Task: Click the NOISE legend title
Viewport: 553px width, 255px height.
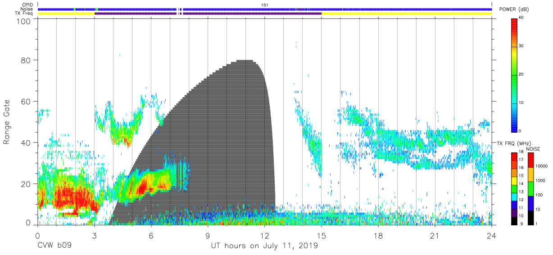Action: point(533,149)
